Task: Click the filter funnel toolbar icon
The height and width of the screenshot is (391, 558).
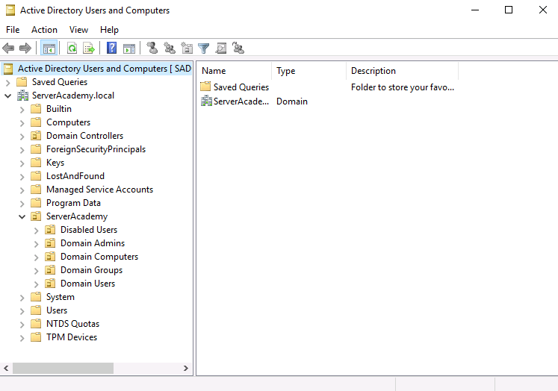Action: pyautogui.click(x=204, y=48)
